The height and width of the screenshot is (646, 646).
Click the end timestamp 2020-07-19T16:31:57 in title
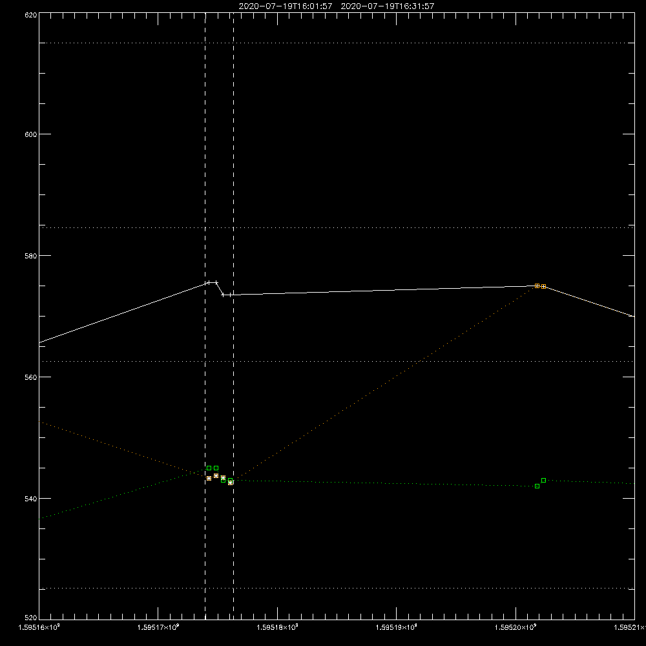[x=387, y=6]
